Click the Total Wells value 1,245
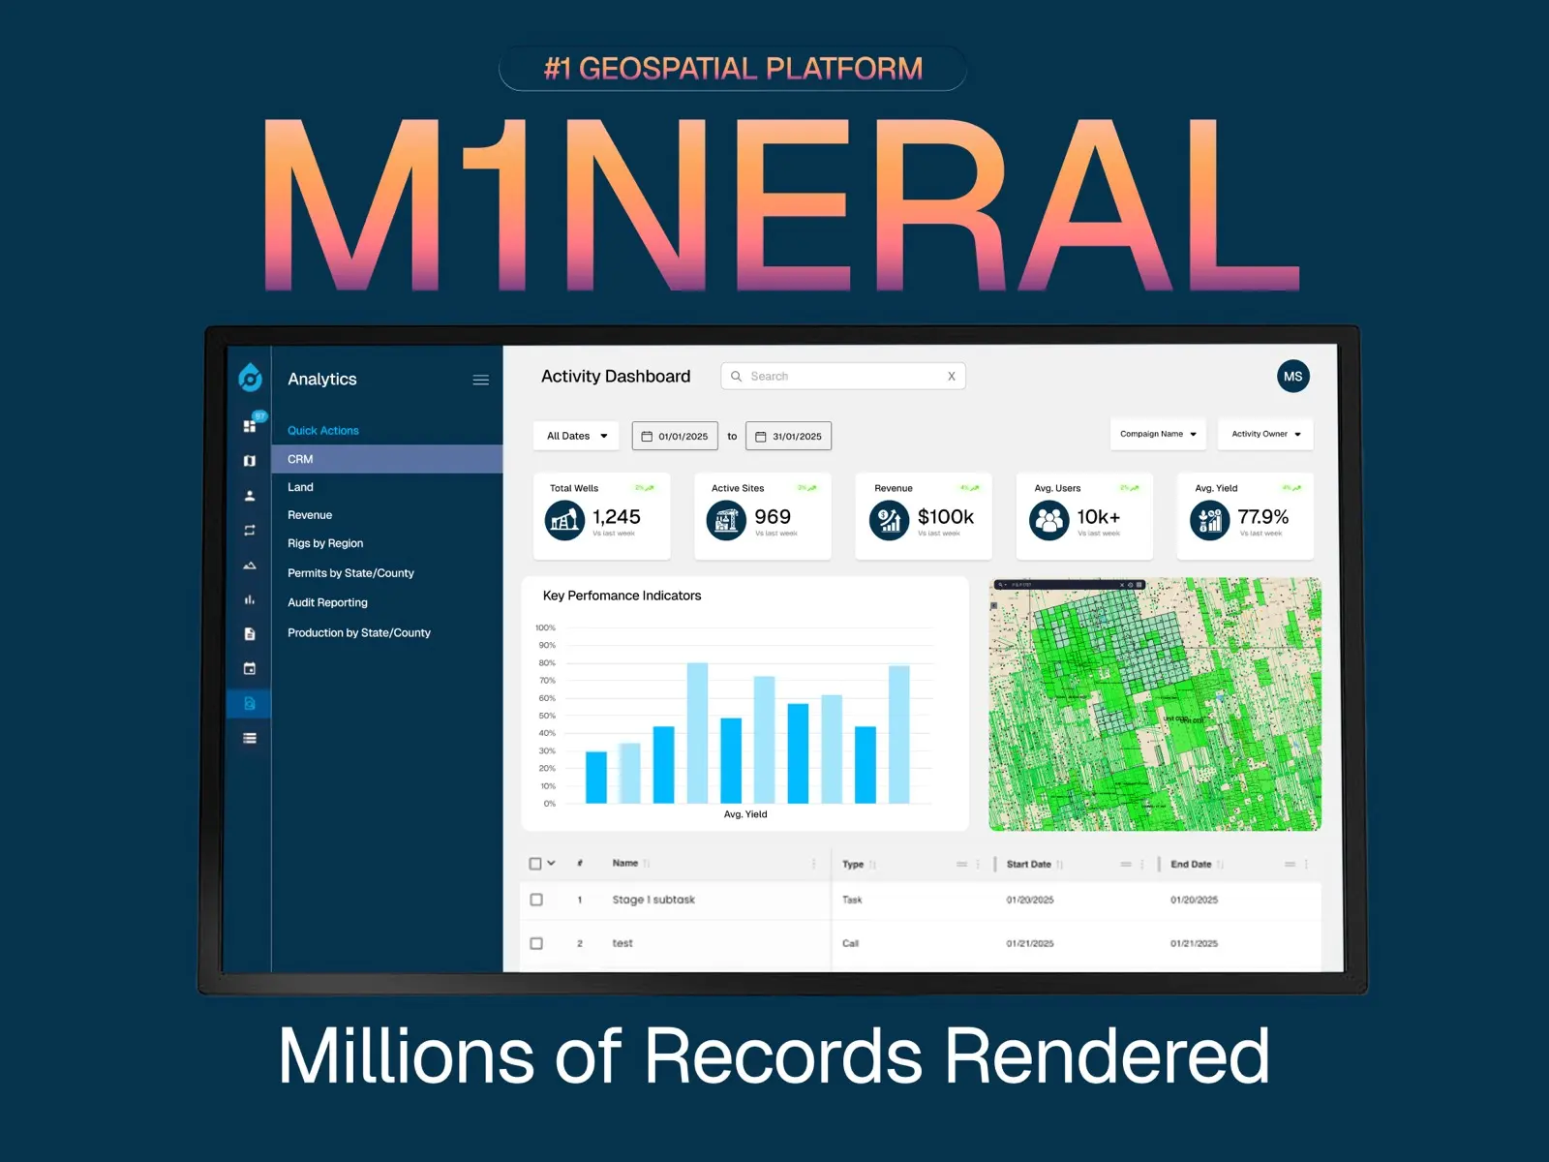Screen dimensions: 1549x1162 617,517
